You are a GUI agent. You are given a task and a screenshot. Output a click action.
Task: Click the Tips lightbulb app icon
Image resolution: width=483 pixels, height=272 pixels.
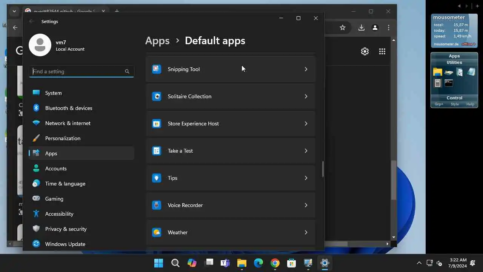click(157, 178)
